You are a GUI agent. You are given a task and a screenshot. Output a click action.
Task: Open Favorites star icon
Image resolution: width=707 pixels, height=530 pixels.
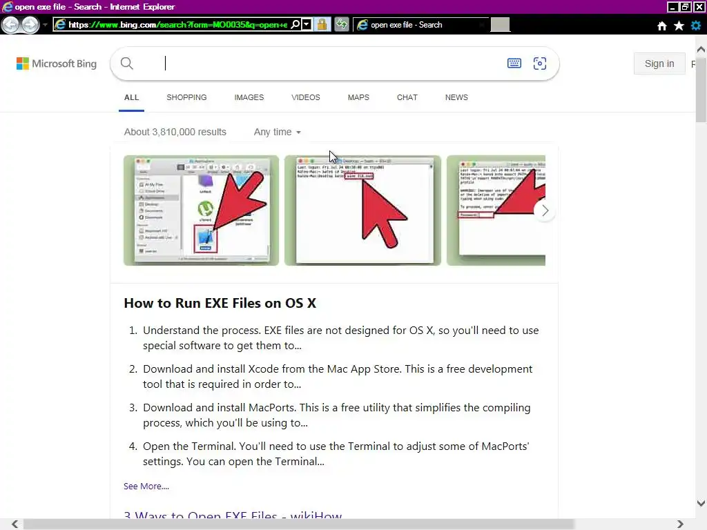point(679,26)
